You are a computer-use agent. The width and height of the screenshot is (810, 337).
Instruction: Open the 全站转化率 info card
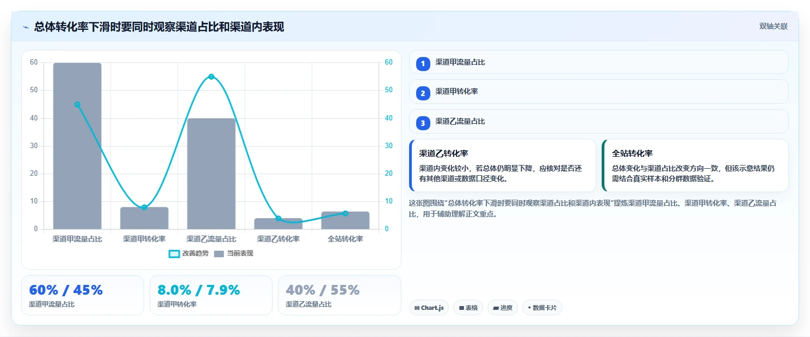[x=695, y=166]
